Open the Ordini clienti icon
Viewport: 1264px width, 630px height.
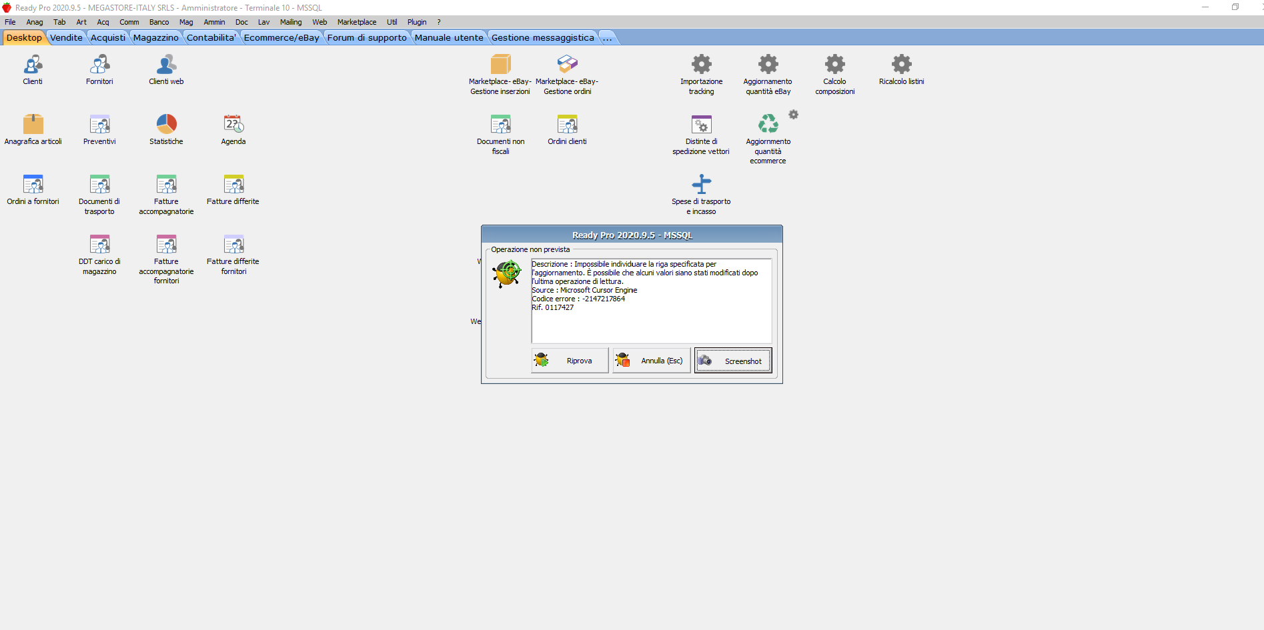point(568,124)
